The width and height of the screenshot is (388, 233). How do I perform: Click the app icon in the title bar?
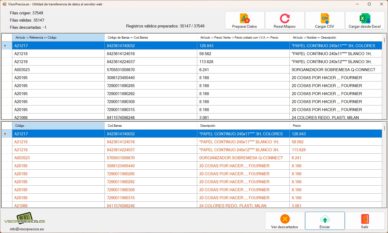pos(4,4)
